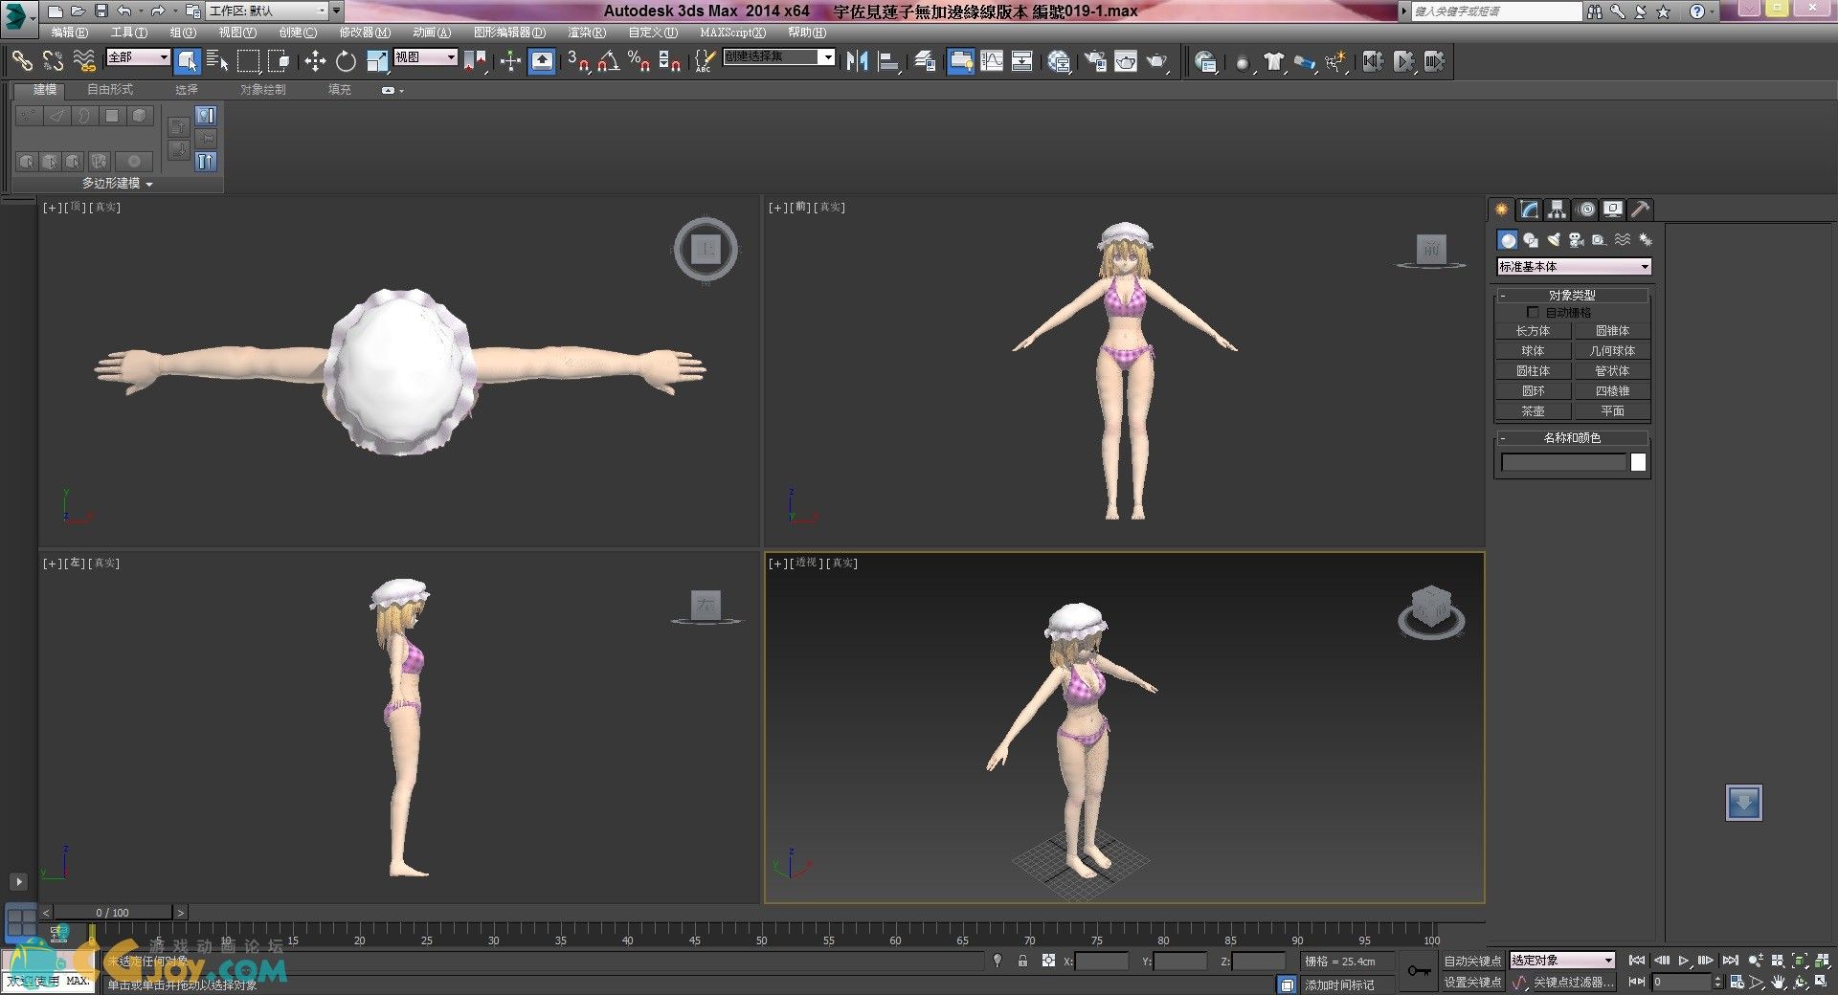This screenshot has width=1838, height=995.
Task: Choose the Rectangular Selection Region tool
Action: click(x=248, y=61)
